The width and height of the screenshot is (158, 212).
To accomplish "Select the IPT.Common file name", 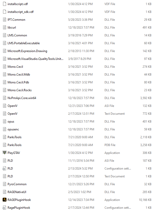I will tap(16, 19).
